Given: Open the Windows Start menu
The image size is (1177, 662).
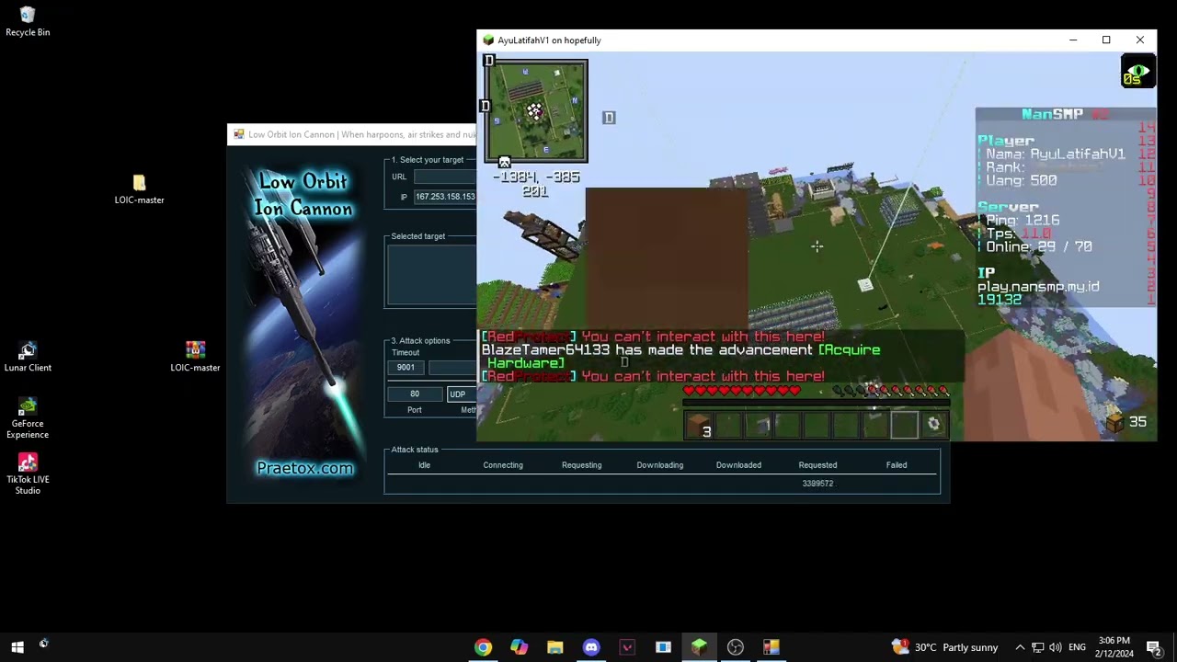Looking at the screenshot, I should [17, 647].
